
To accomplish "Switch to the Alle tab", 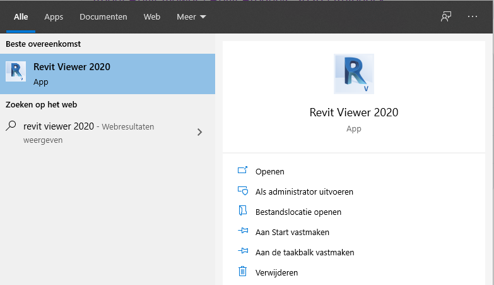I will (21, 16).
